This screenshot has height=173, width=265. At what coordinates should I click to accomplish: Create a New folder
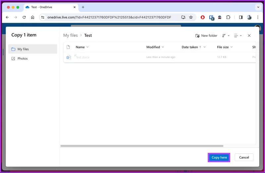coord(206,36)
